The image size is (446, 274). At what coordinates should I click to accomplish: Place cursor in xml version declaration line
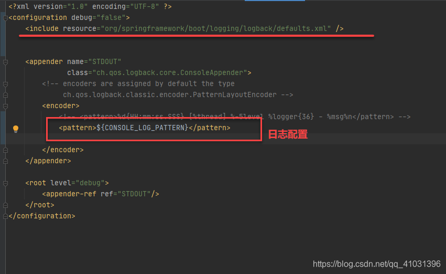point(90,6)
